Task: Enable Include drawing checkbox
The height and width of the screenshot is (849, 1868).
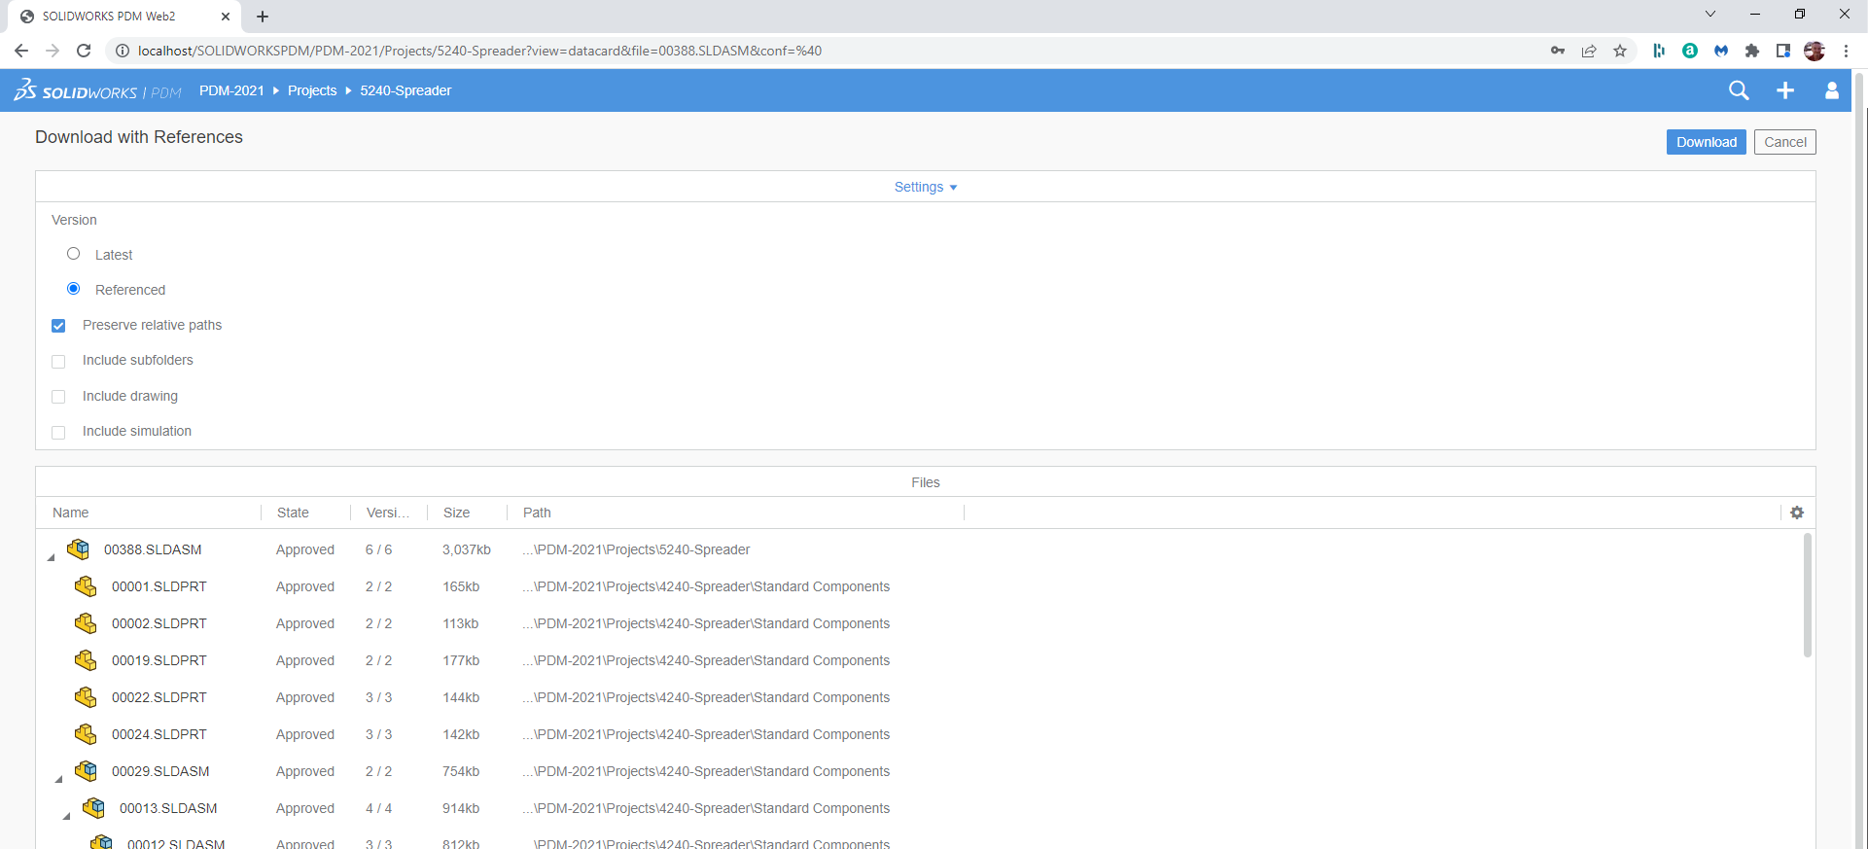Action: tap(58, 397)
